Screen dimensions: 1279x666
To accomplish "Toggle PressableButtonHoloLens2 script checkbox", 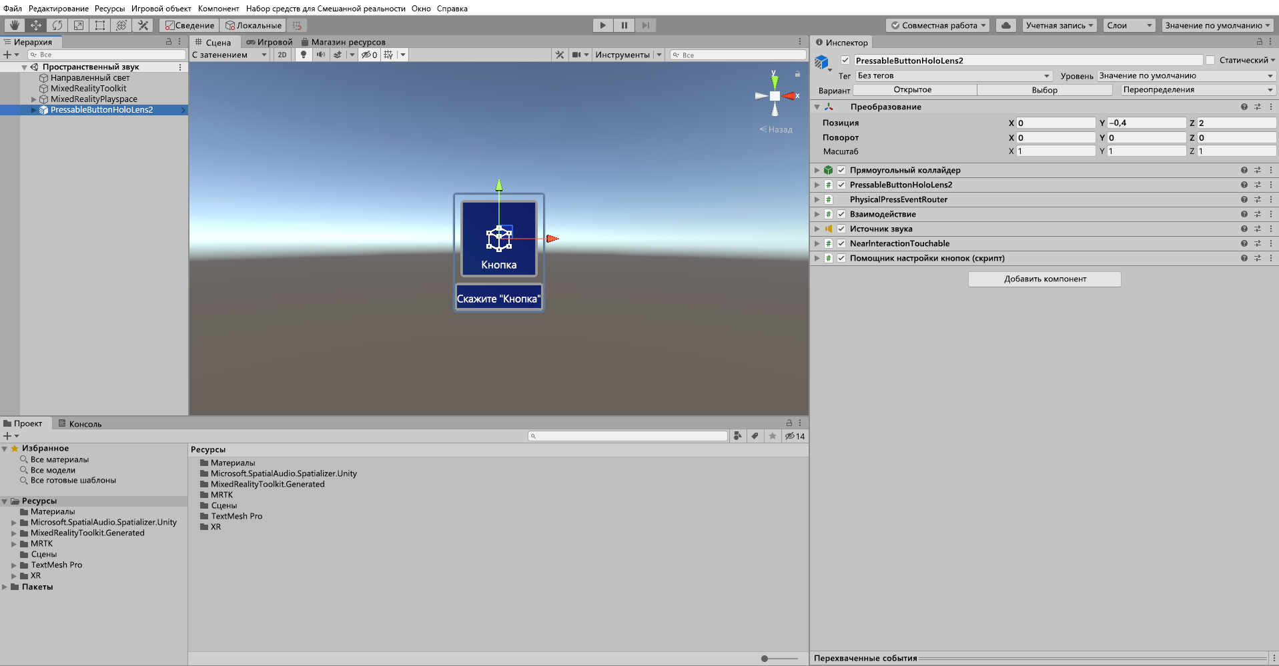I will 841,185.
